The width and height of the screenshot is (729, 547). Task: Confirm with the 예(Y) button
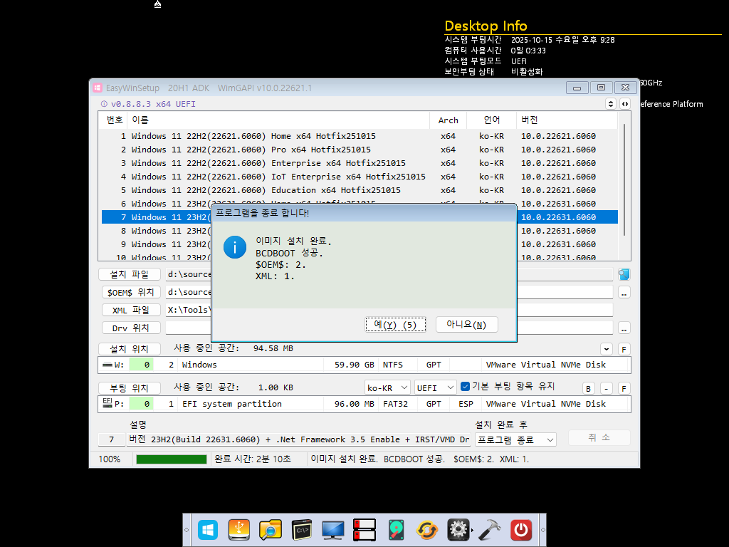(396, 325)
